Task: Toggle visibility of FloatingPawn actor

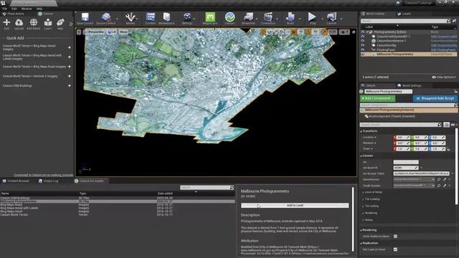Action: coord(363,49)
